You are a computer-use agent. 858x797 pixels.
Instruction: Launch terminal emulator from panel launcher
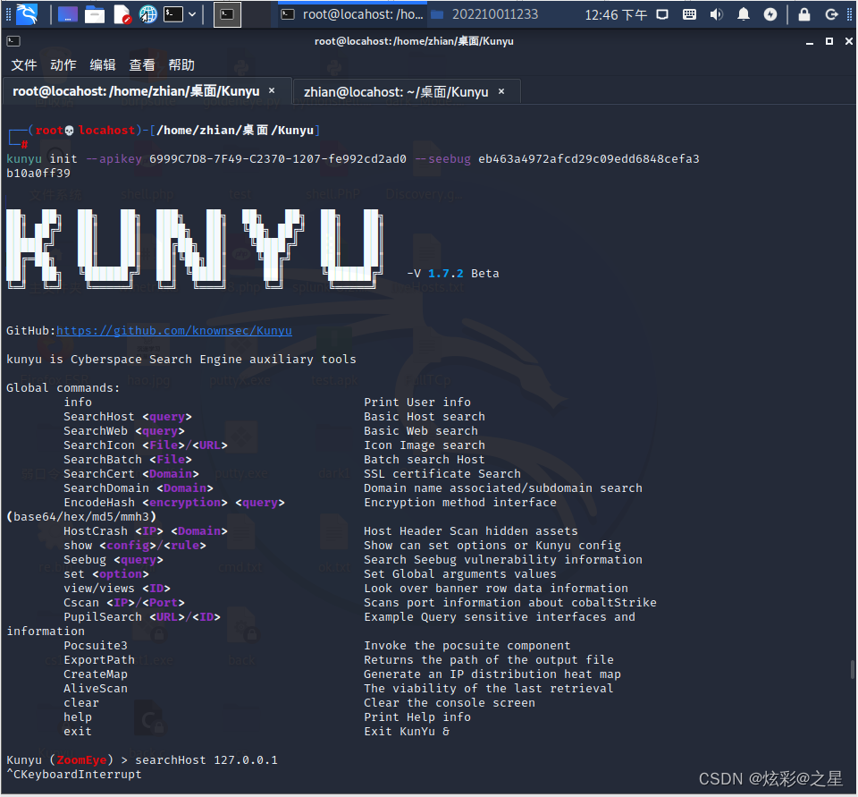(173, 14)
